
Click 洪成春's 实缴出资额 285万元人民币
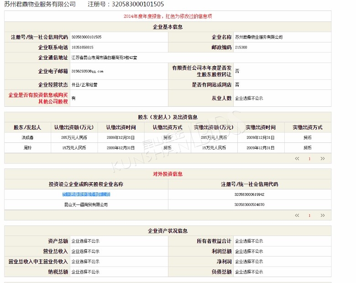(x=214, y=138)
